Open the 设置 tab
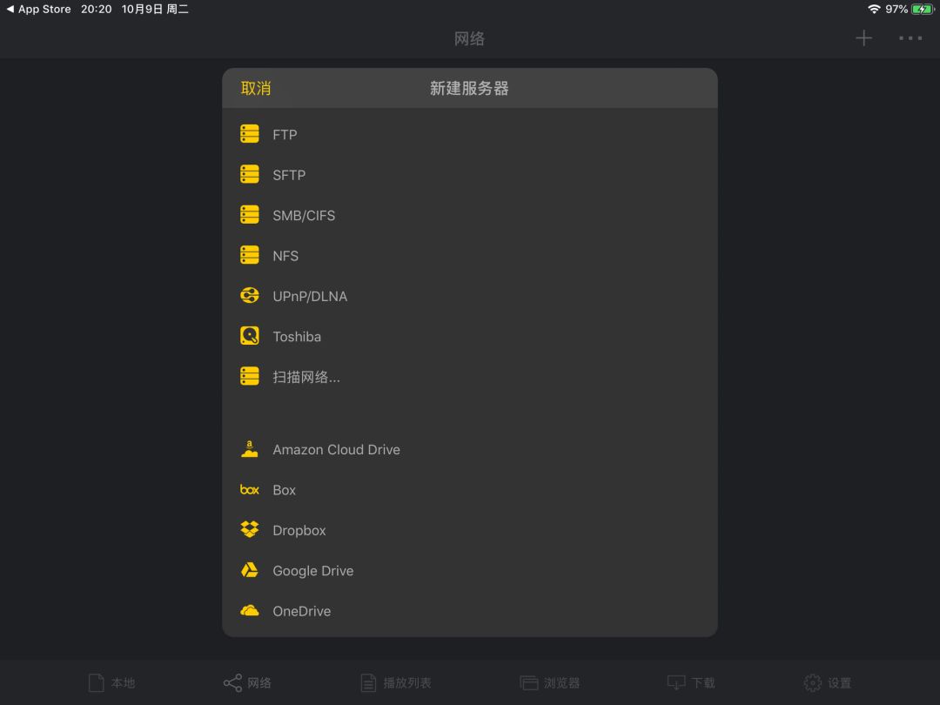940x705 pixels. coord(827,682)
